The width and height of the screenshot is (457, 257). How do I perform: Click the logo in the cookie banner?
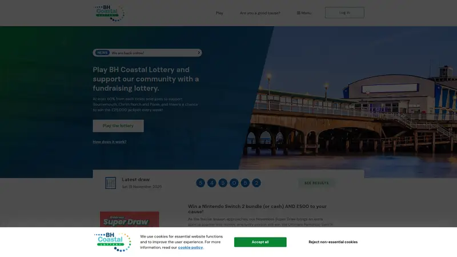[x=113, y=242]
